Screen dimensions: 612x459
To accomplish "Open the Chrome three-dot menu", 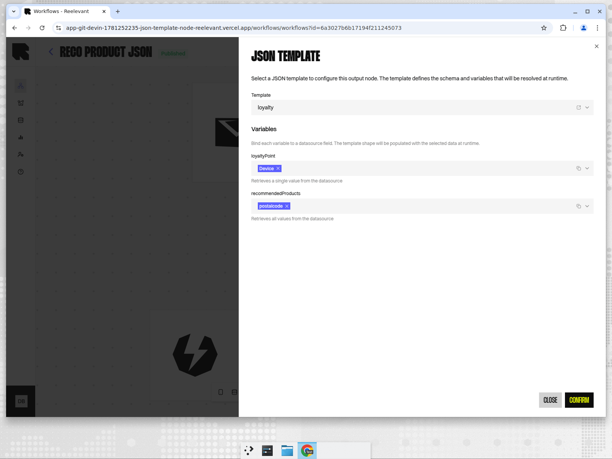I will coord(597,28).
